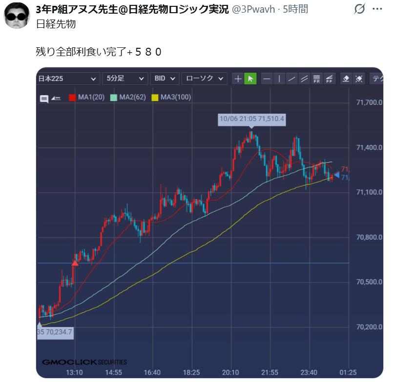Viewport: 394px width, 382px height.
Task: Open the @3Pwavh profile link
Action: point(253,9)
